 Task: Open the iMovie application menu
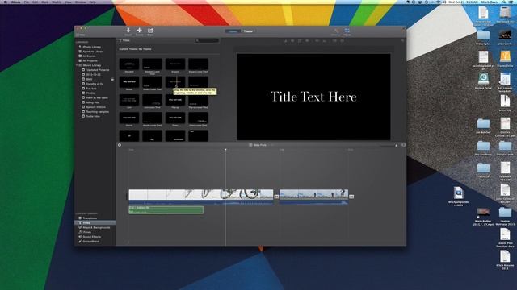click(x=15, y=2)
